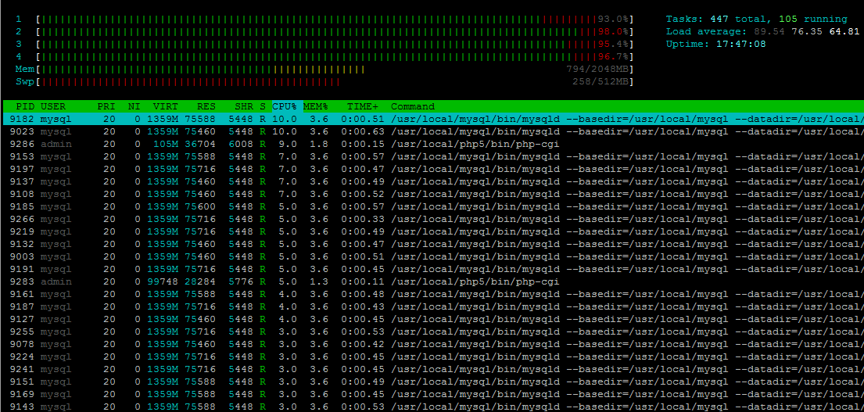
Task: Sort by the USER column header
Action: point(53,106)
